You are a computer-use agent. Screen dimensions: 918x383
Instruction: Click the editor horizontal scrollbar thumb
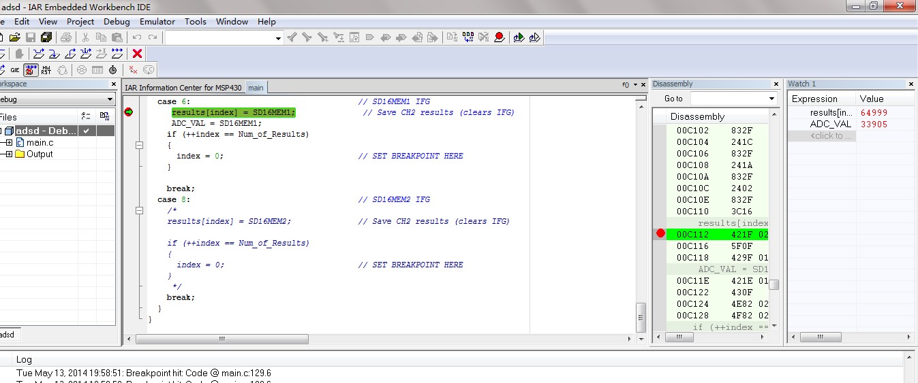(x=222, y=339)
